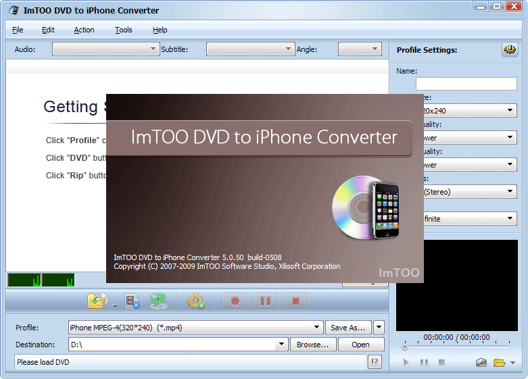Click the remove film clip icon

[x=133, y=301]
